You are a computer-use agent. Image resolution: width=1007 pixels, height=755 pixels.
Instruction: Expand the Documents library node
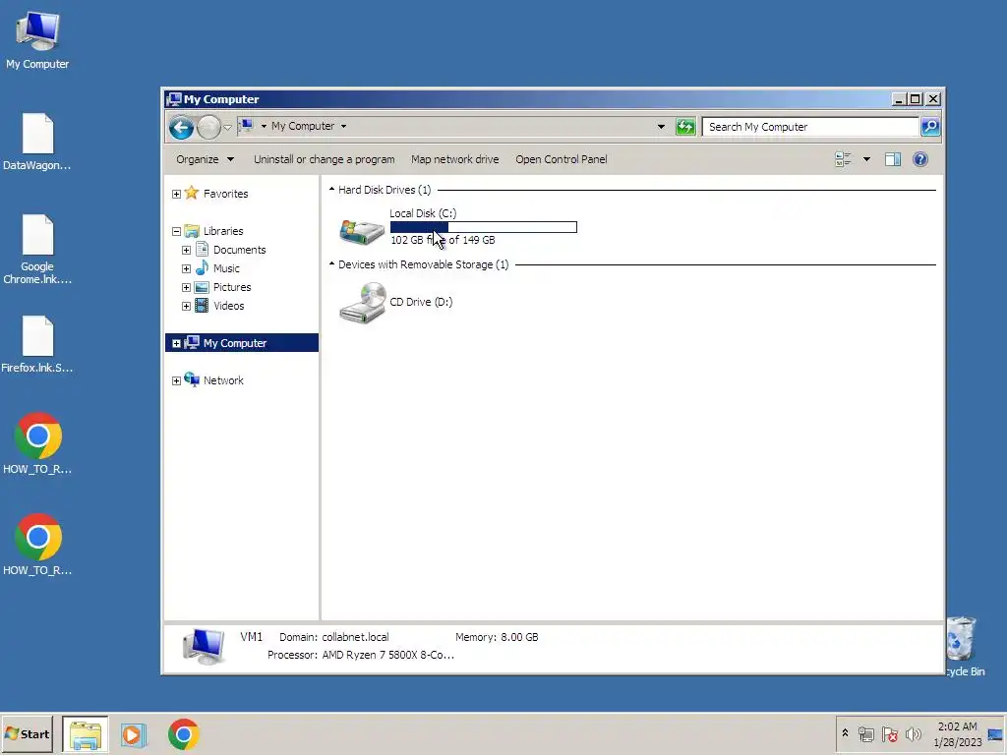click(x=186, y=250)
